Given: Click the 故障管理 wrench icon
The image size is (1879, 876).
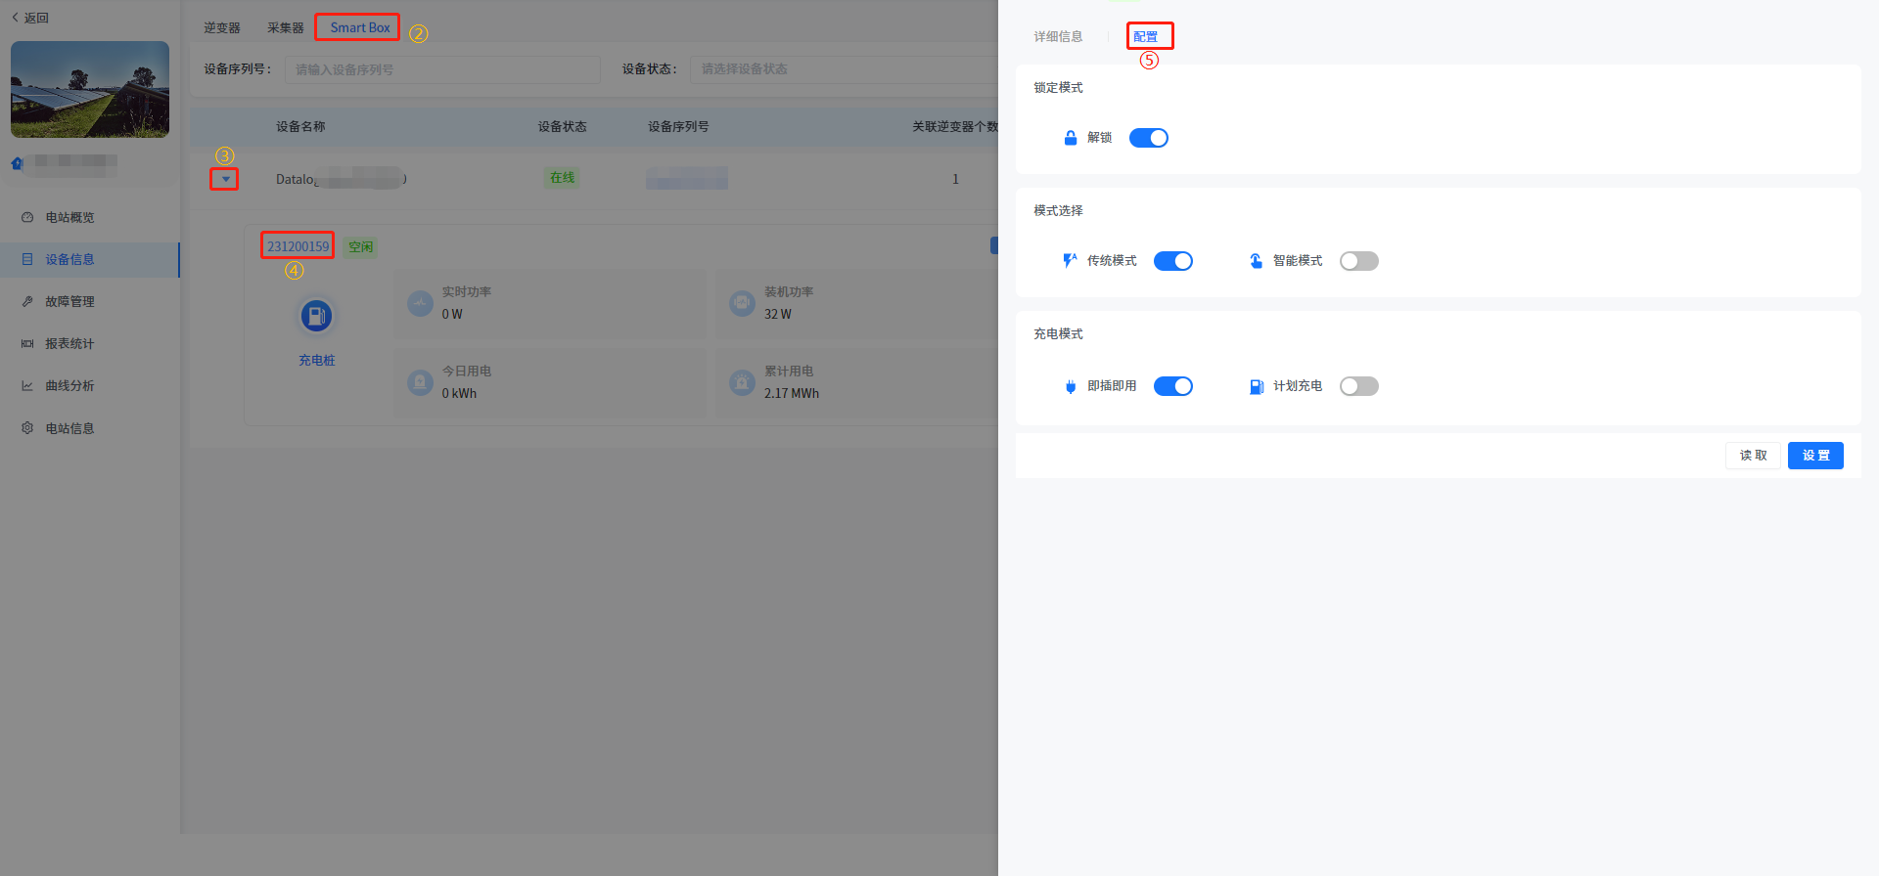Looking at the screenshot, I should (27, 301).
